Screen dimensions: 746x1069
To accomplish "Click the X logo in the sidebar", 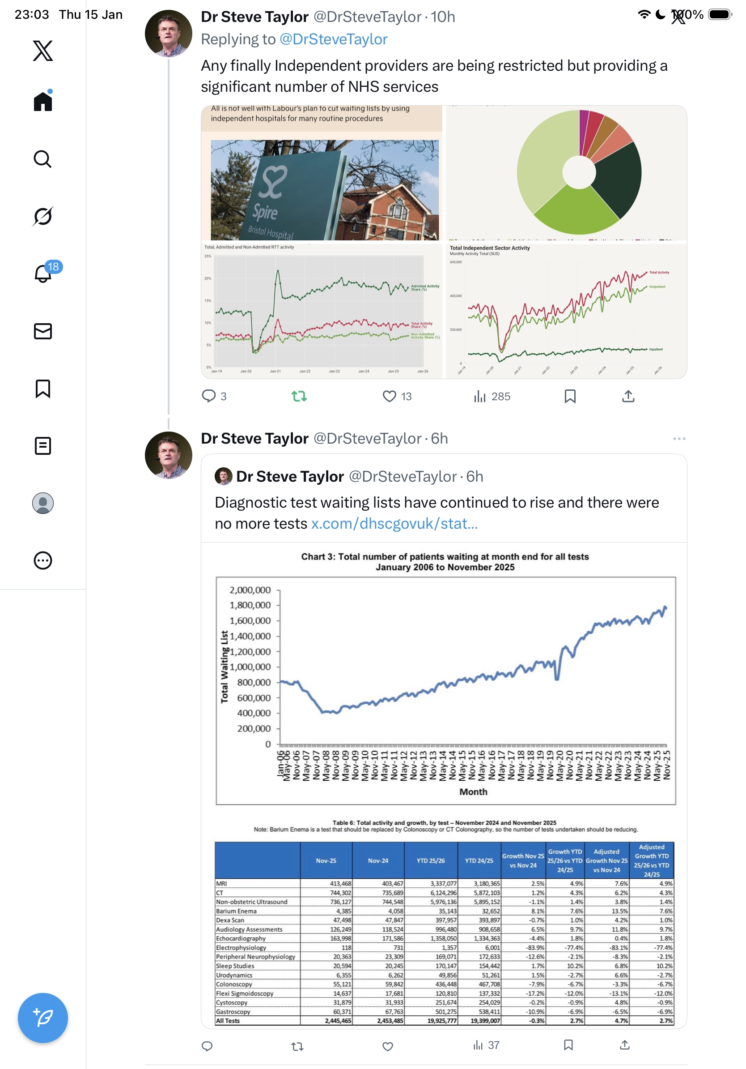I will coord(43,50).
